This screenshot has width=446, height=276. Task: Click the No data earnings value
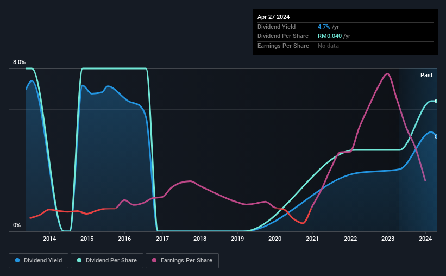(x=328, y=46)
